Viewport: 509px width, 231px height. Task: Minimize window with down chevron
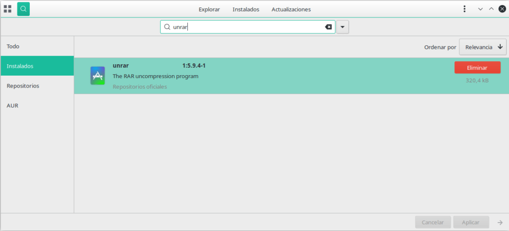(481, 9)
